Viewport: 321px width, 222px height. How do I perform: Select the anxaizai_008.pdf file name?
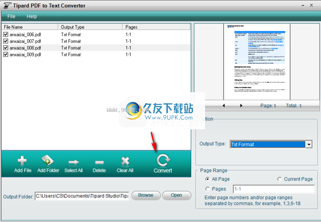point(25,48)
